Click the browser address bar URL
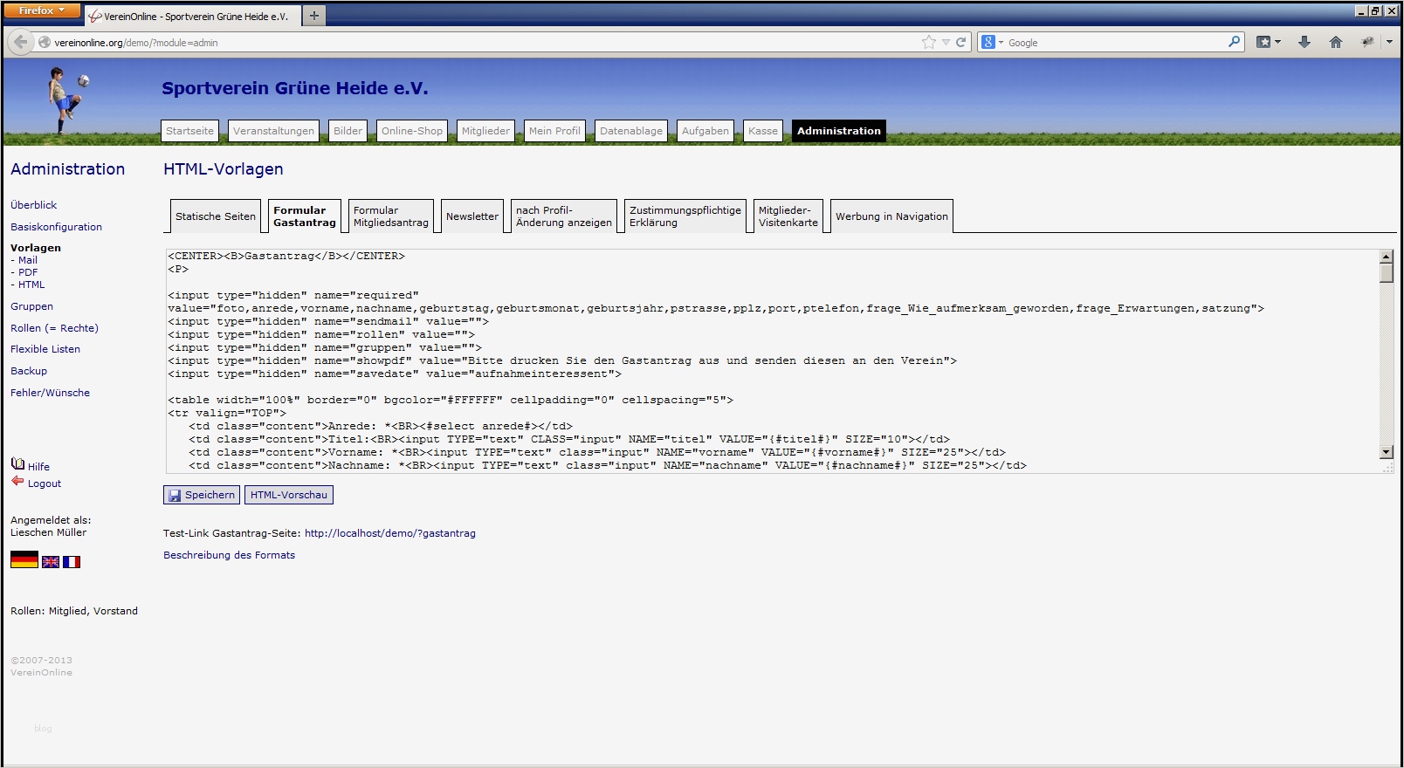The height and width of the screenshot is (768, 1404). coord(136,43)
